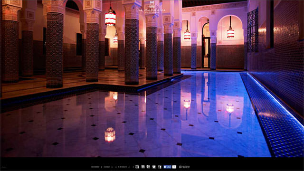This screenshot has width=304, height=171.
Task: Open the Newsletter link in footer
Action: [95, 167]
